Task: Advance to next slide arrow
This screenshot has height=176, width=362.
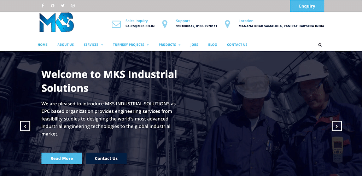Action: (x=337, y=126)
